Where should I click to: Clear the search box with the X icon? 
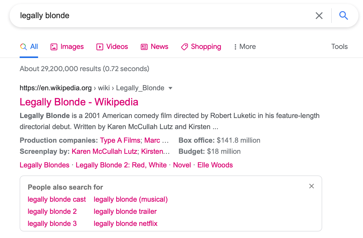319,16
